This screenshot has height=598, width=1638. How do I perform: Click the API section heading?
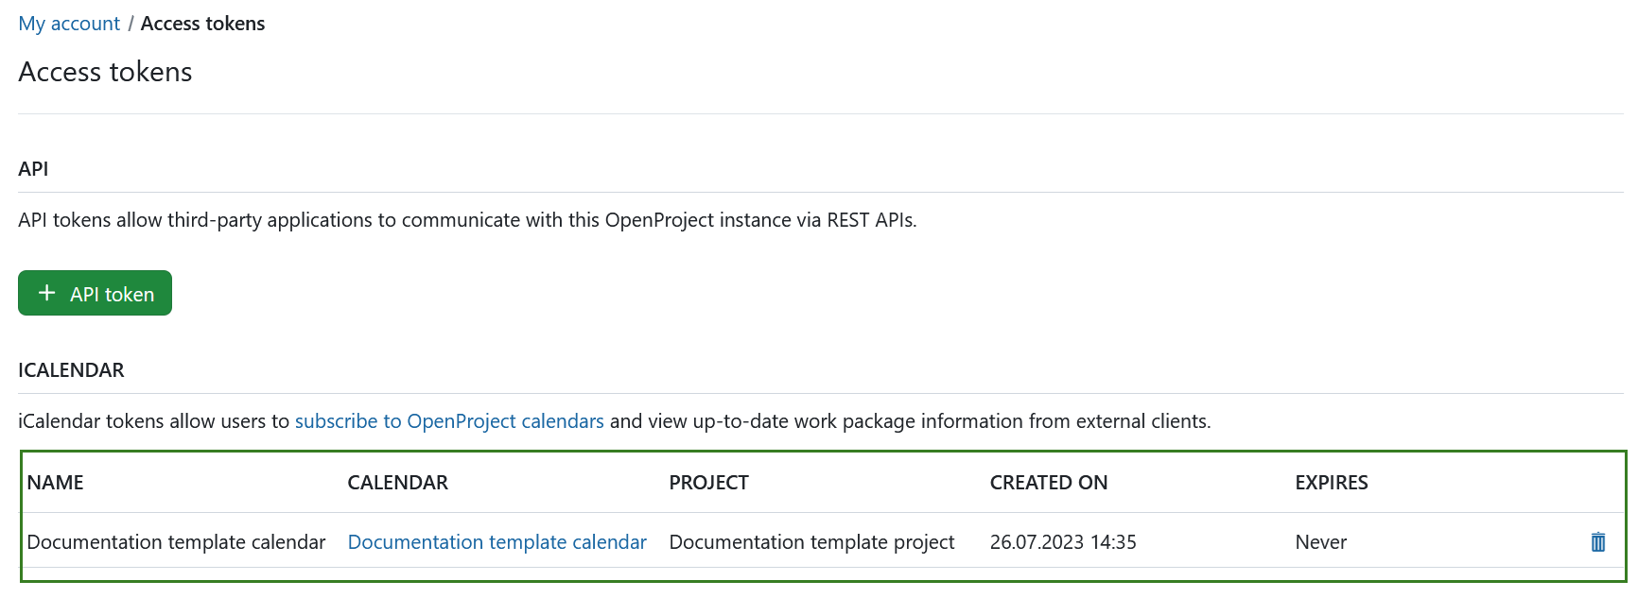coord(33,169)
